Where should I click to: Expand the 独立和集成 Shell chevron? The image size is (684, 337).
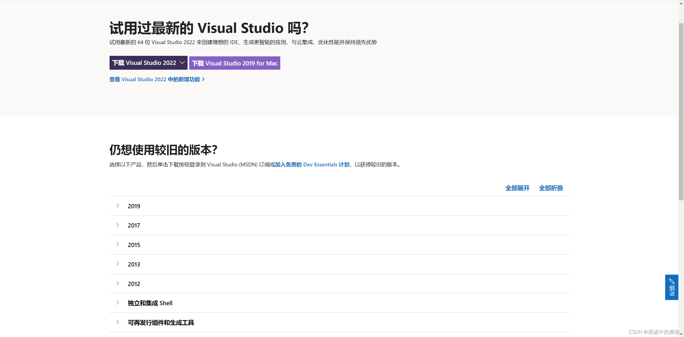pyautogui.click(x=118, y=303)
